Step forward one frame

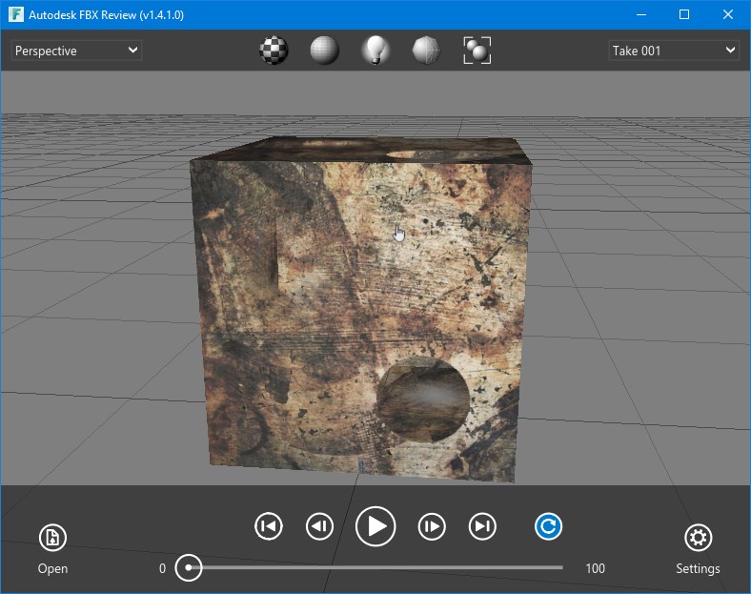tap(432, 525)
